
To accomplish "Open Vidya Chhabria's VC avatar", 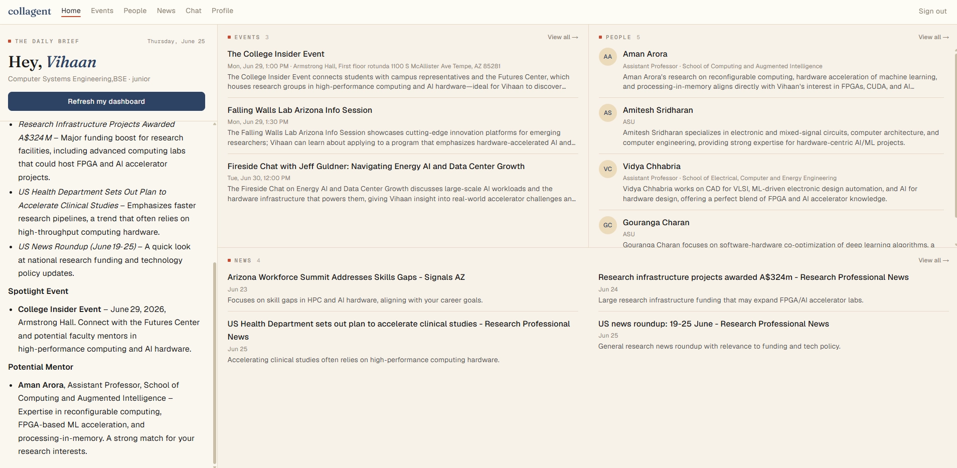I will 607,169.
